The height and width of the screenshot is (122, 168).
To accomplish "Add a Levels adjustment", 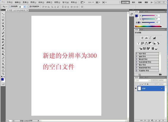I will coord(146,38).
